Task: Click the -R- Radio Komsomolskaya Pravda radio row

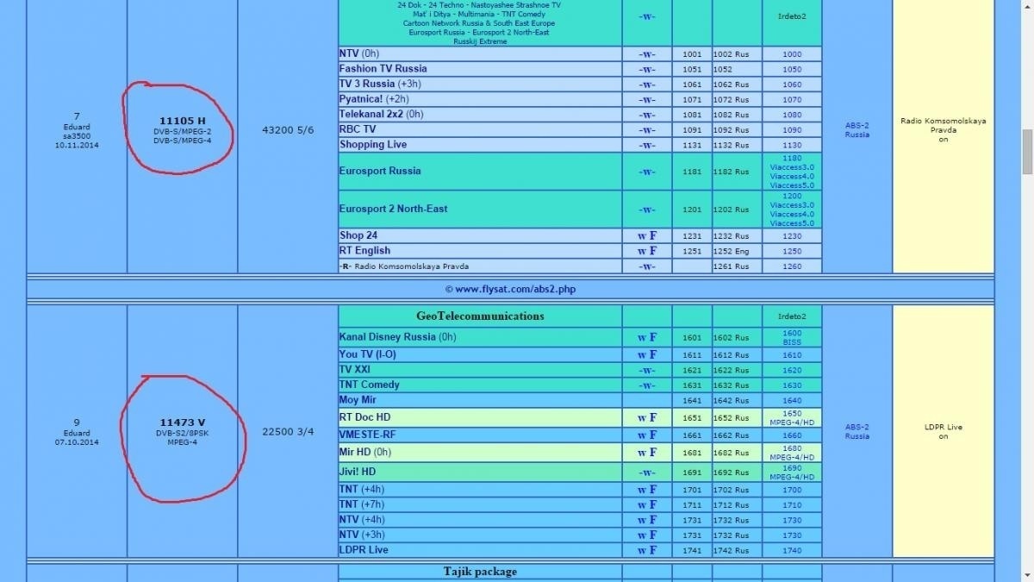Action: 404,266
